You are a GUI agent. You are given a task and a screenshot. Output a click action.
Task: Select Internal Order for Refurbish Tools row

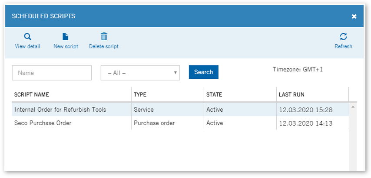pos(181,110)
